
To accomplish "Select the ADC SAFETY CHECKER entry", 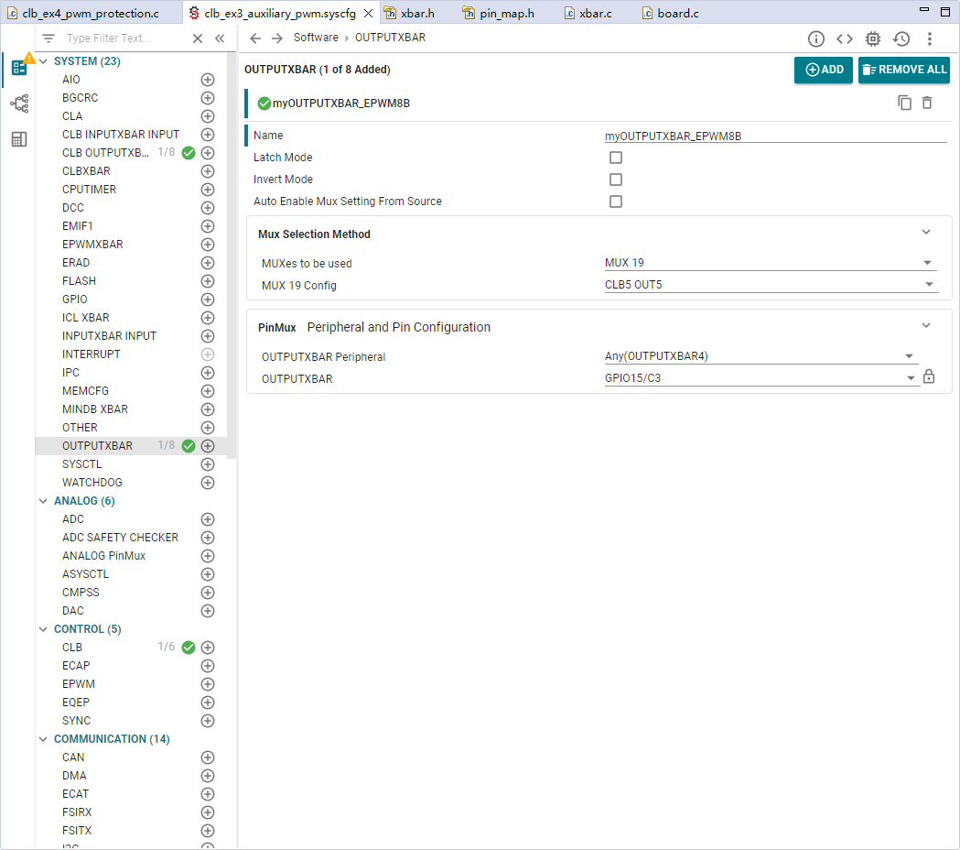I will [x=120, y=538].
